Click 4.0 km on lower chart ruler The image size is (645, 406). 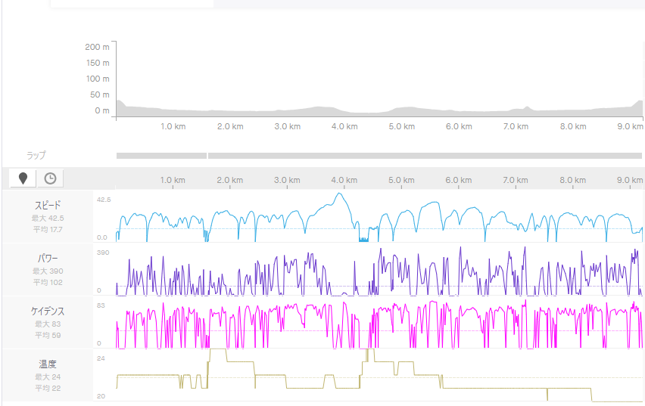[x=344, y=180]
